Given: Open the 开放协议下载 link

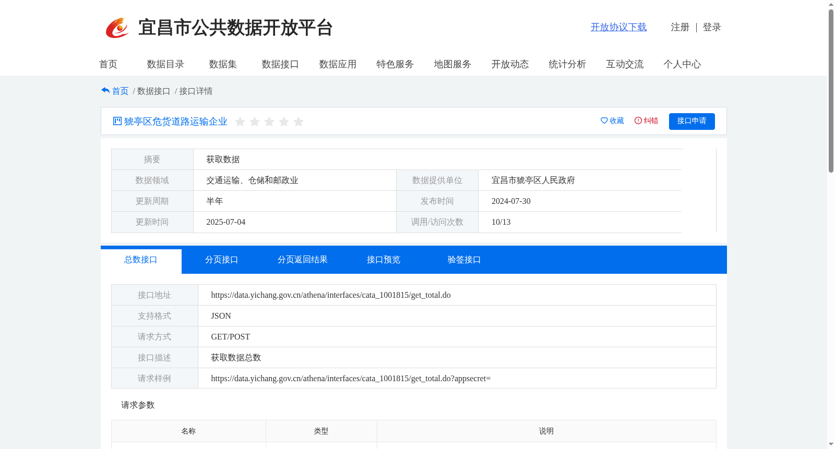Looking at the screenshot, I should [618, 27].
